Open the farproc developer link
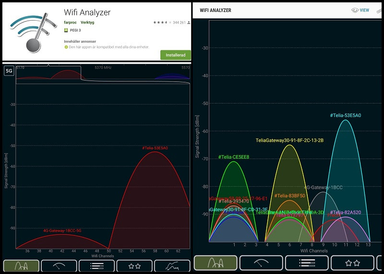This screenshot has width=384, height=274. point(70,22)
